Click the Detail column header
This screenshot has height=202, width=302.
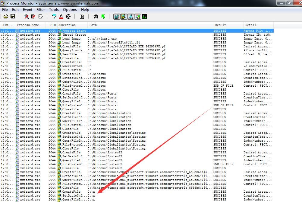[259, 25]
